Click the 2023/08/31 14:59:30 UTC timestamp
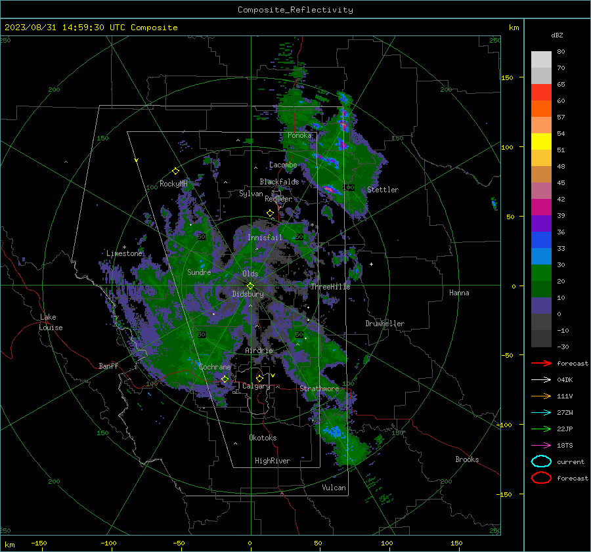 pyautogui.click(x=65, y=27)
